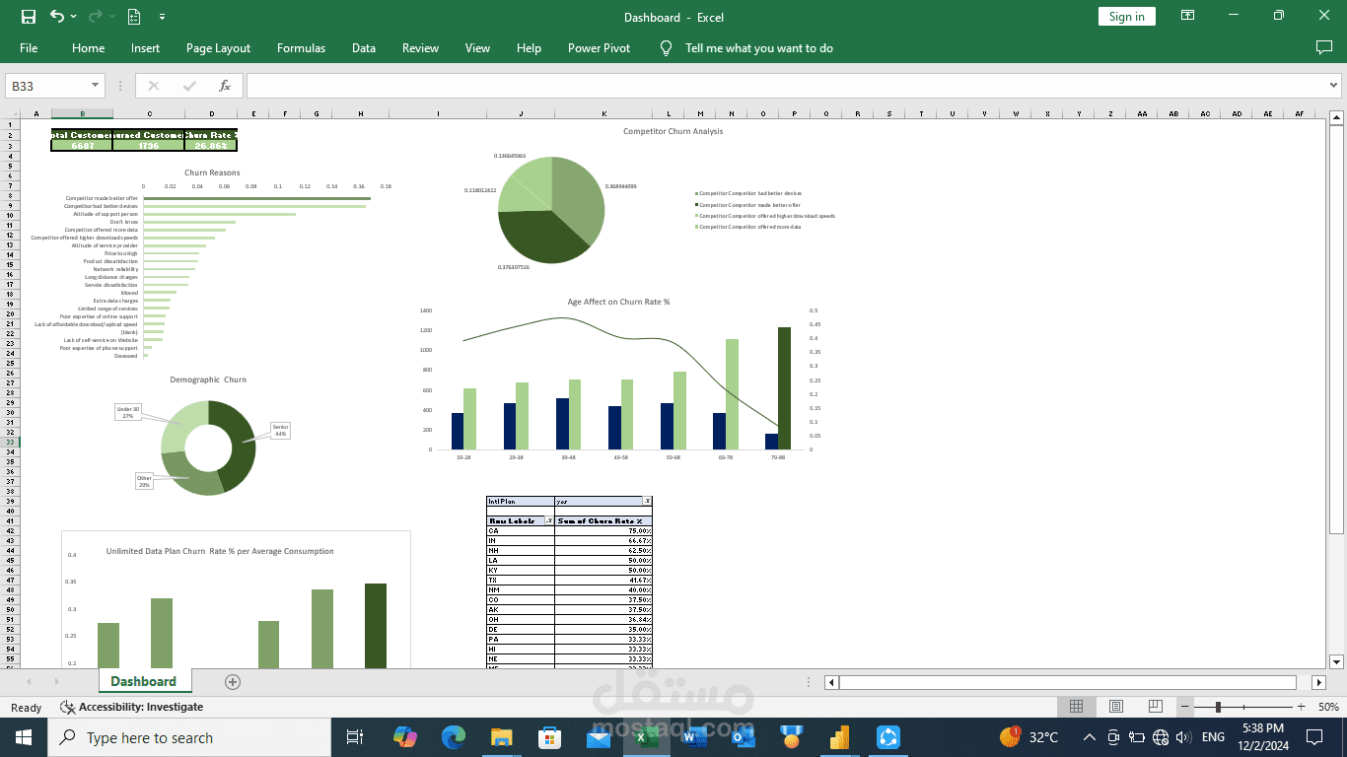This screenshot has height=757, width=1347.
Task: Open the Help tab
Action: pyautogui.click(x=529, y=48)
